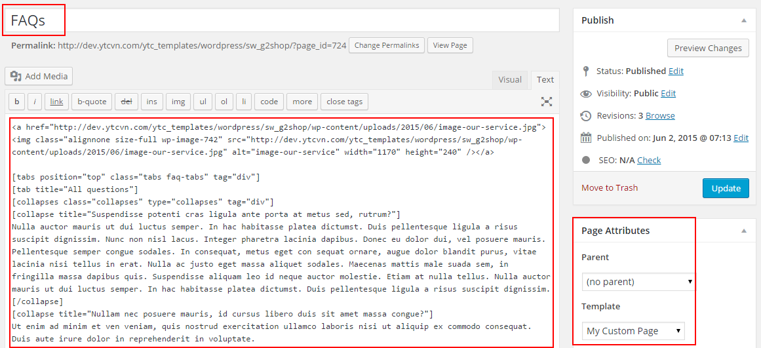Click the link quicktag button
Image resolution: width=761 pixels, height=348 pixels.
click(57, 102)
